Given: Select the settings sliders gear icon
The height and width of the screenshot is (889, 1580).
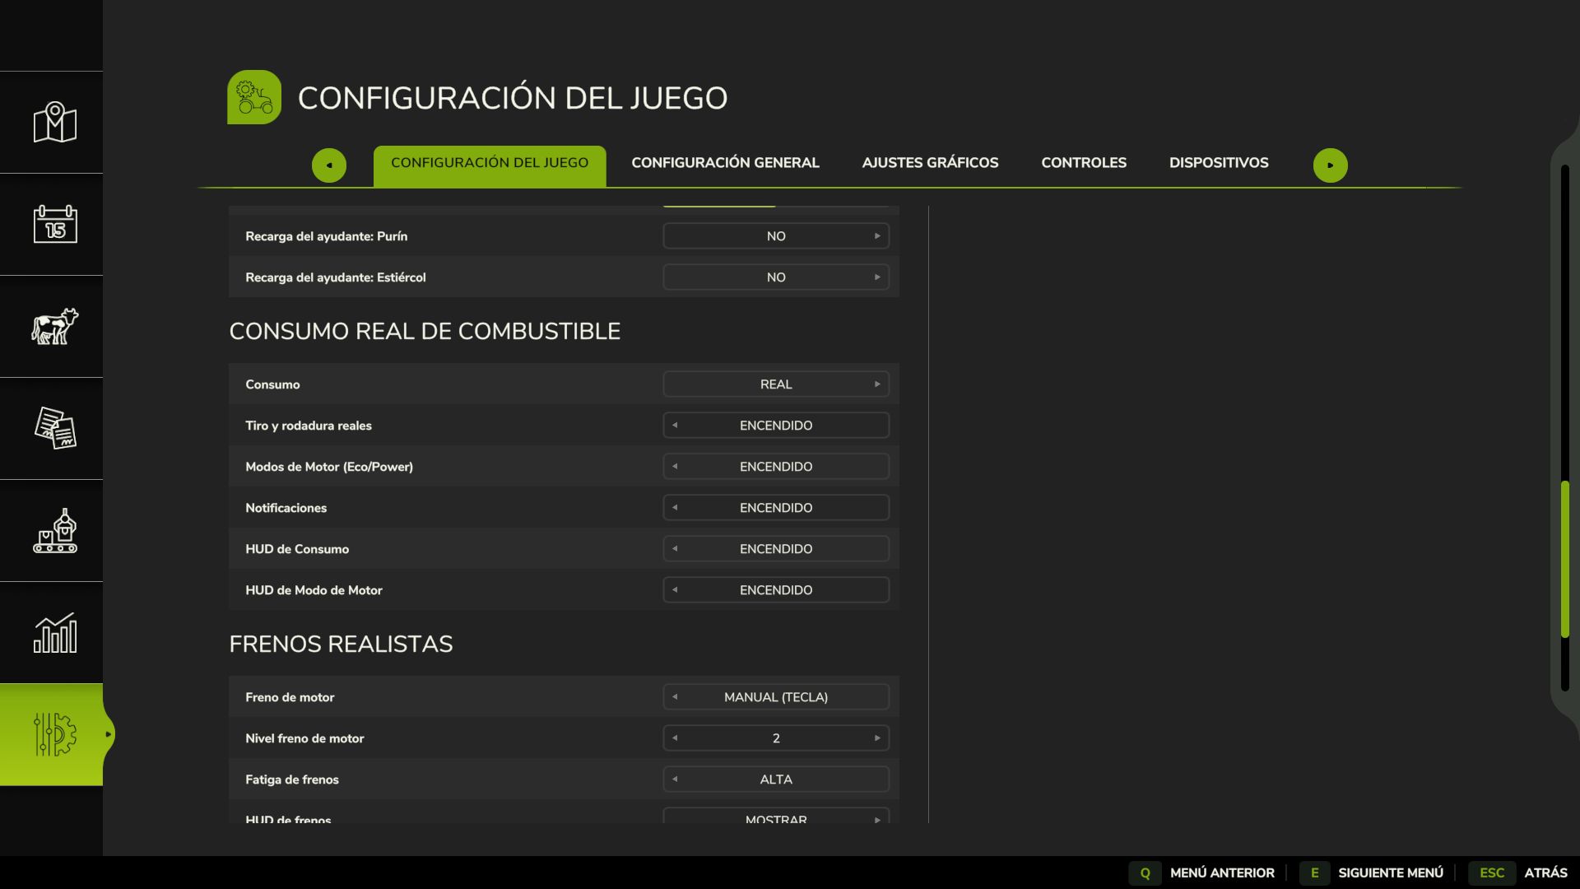Looking at the screenshot, I should (54, 734).
